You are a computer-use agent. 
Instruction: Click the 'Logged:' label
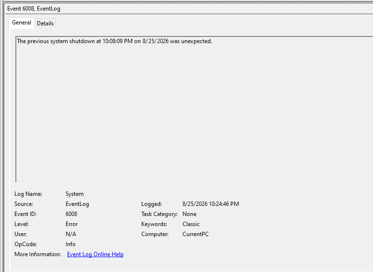pos(151,204)
